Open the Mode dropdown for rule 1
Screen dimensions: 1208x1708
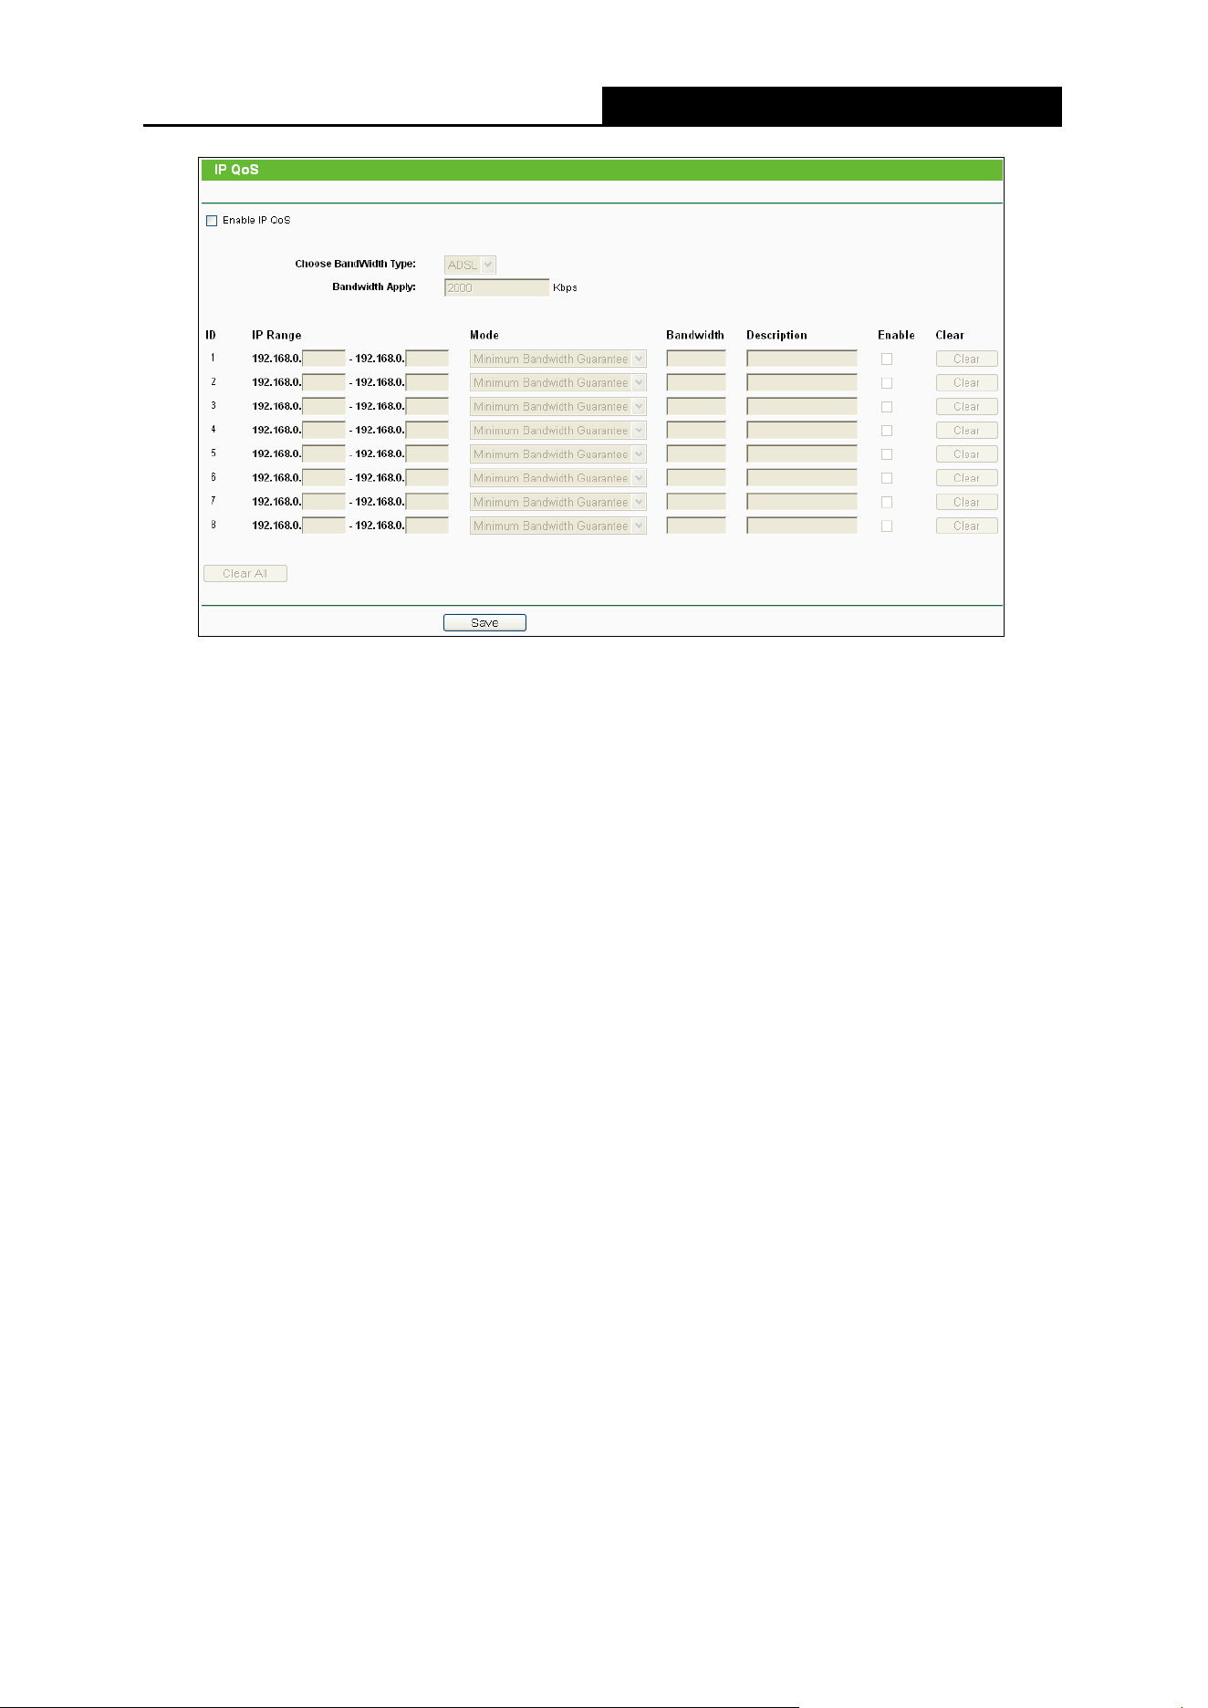click(x=558, y=359)
